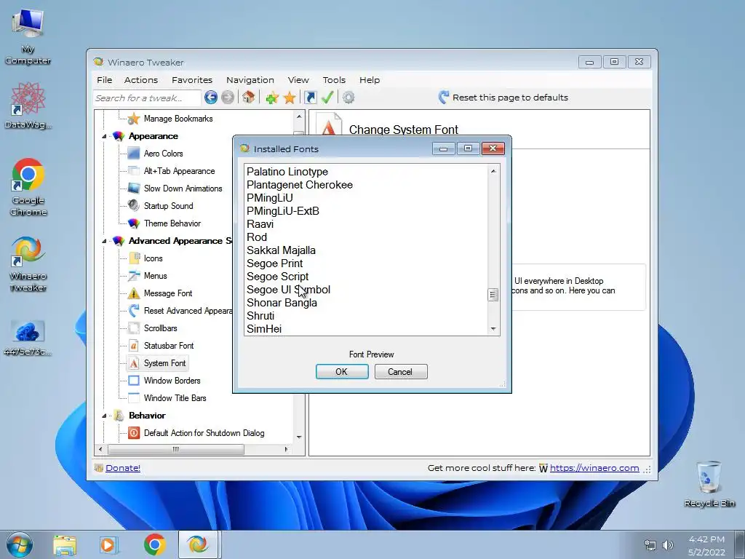Open Windows Media Player taskbar icon
Image resolution: width=745 pixels, height=559 pixels.
point(108,545)
